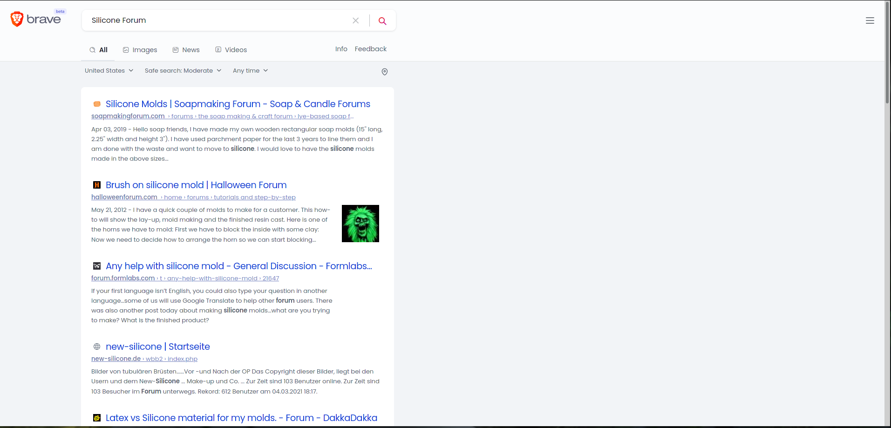Expand the United States region dropdown
Image resolution: width=891 pixels, height=428 pixels.
[x=109, y=71]
